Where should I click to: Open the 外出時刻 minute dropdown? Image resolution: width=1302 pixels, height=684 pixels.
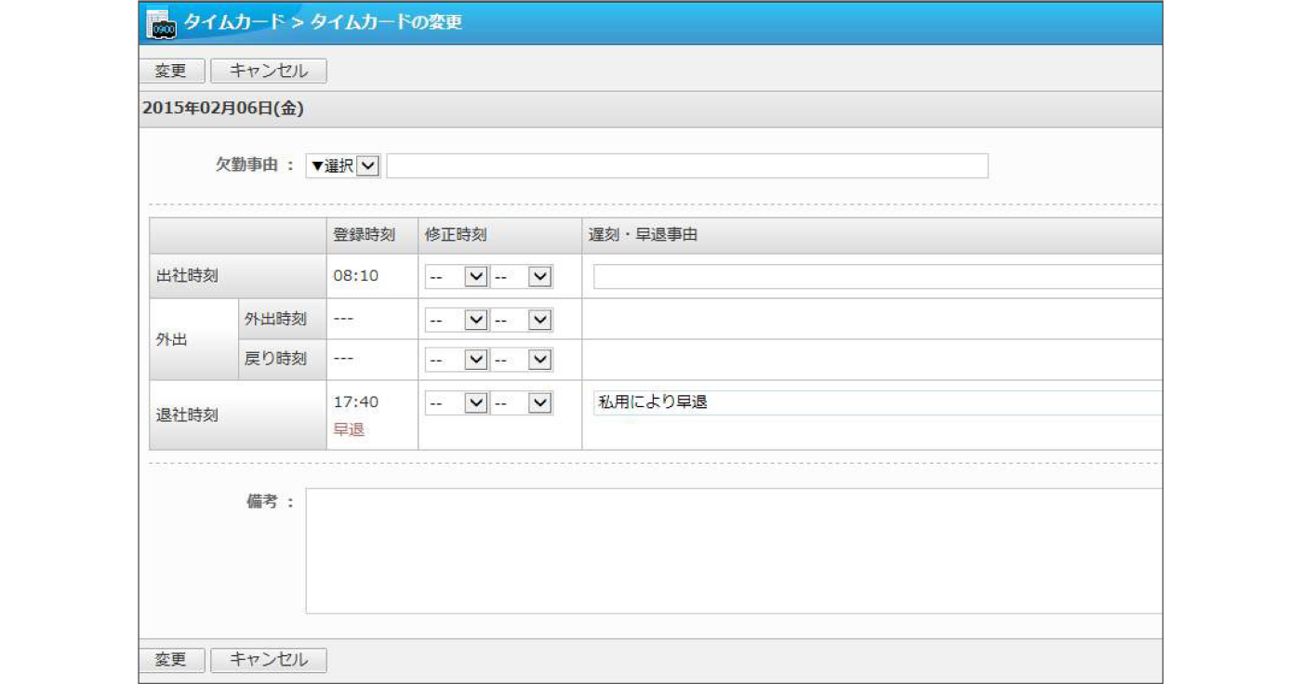(522, 320)
